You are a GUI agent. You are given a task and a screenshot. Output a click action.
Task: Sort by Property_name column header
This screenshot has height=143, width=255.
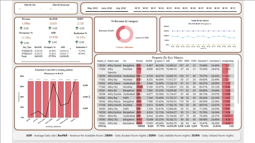click(113, 61)
